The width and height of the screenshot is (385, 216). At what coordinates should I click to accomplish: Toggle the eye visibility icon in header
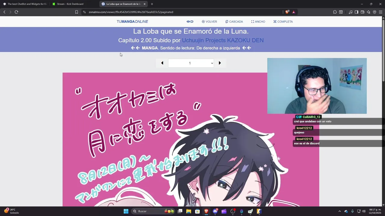pyautogui.click(x=190, y=22)
